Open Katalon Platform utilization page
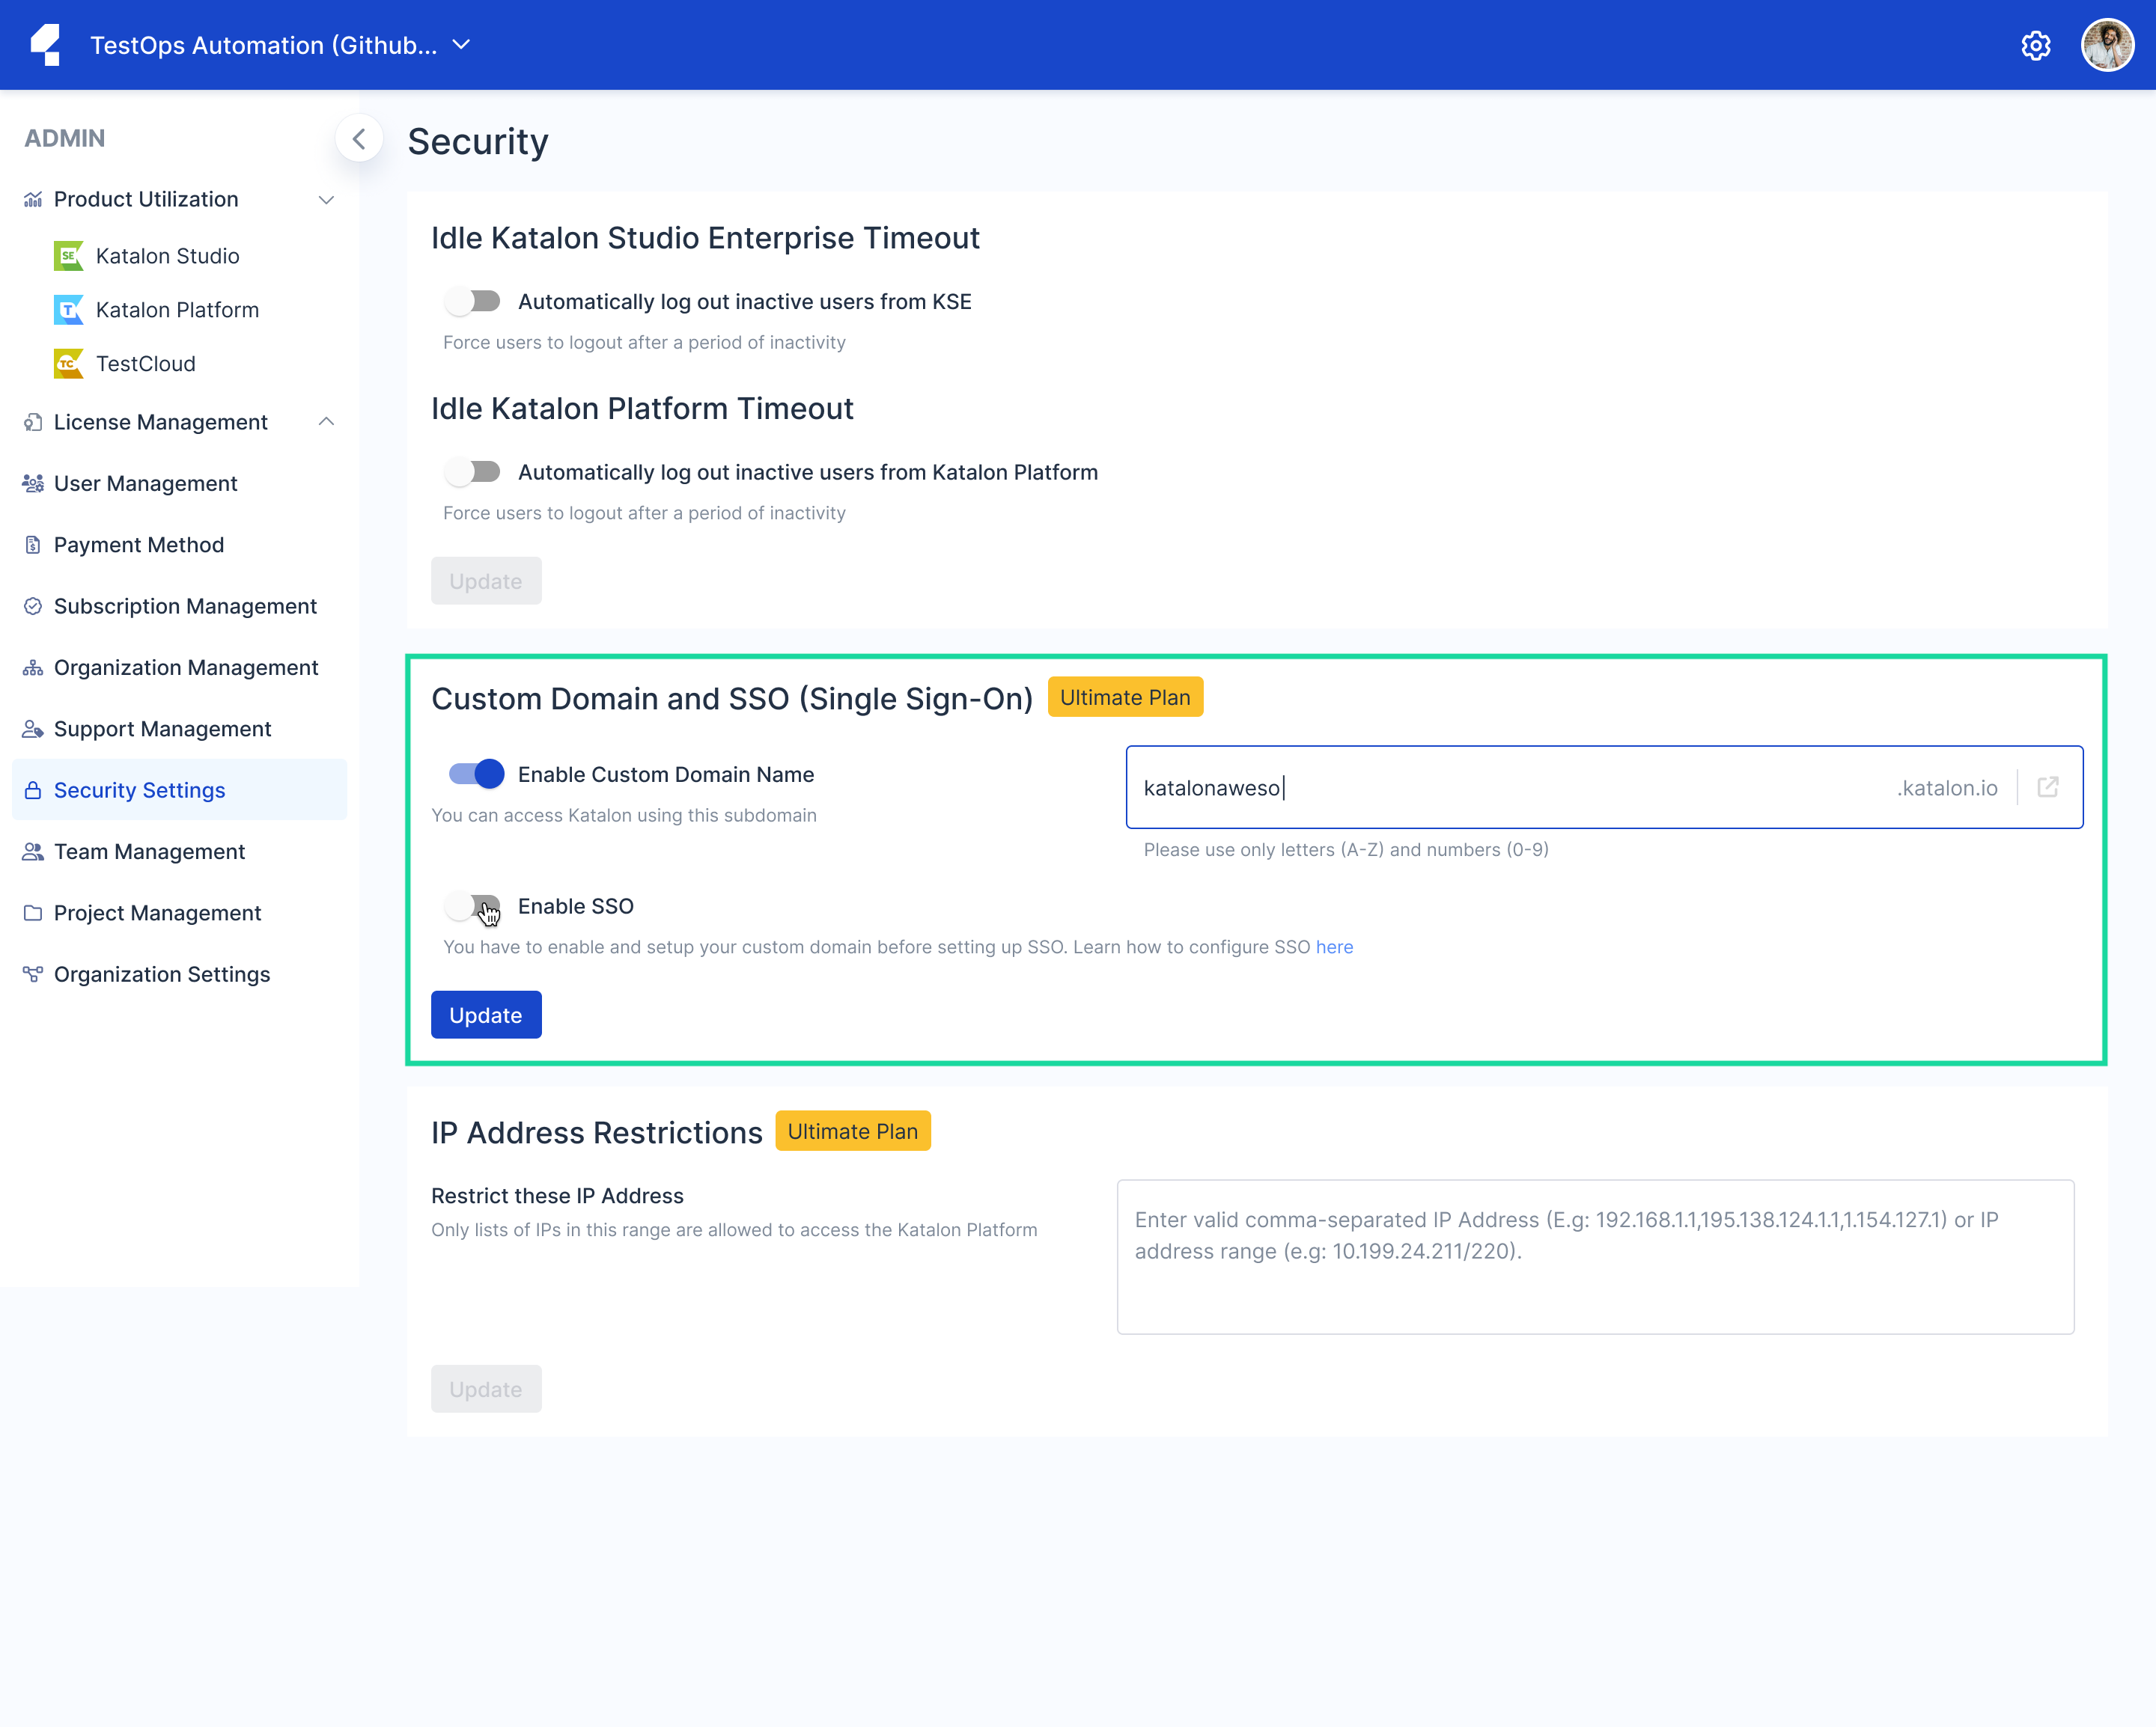 [177, 310]
